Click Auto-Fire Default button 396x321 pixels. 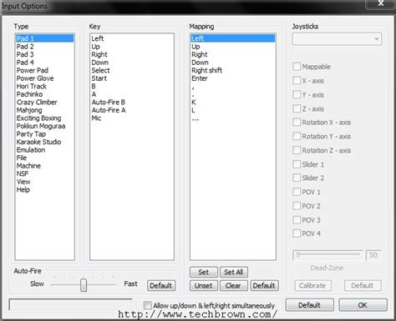[x=161, y=286]
